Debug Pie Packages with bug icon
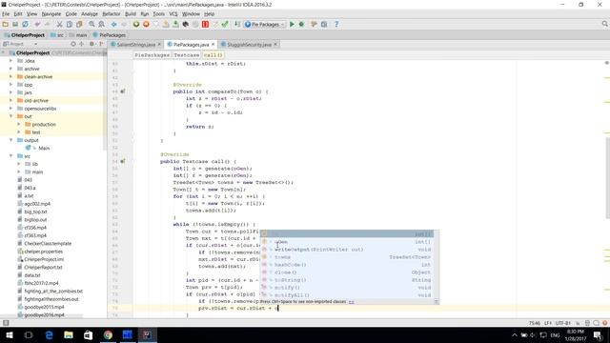610x343 pixels. [x=301, y=24]
